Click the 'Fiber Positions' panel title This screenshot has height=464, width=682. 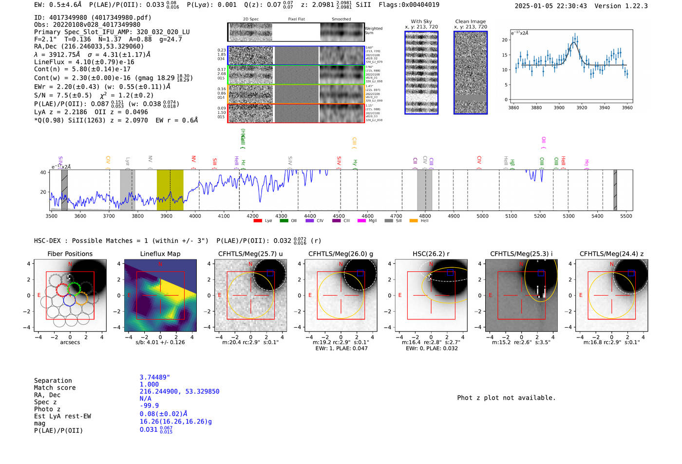pyautogui.click(x=70, y=254)
